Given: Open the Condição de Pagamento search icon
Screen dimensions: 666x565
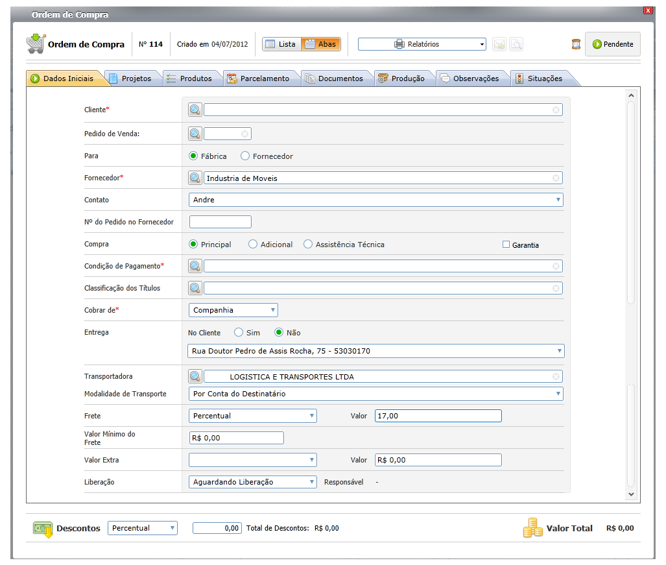Looking at the screenshot, I should (195, 266).
